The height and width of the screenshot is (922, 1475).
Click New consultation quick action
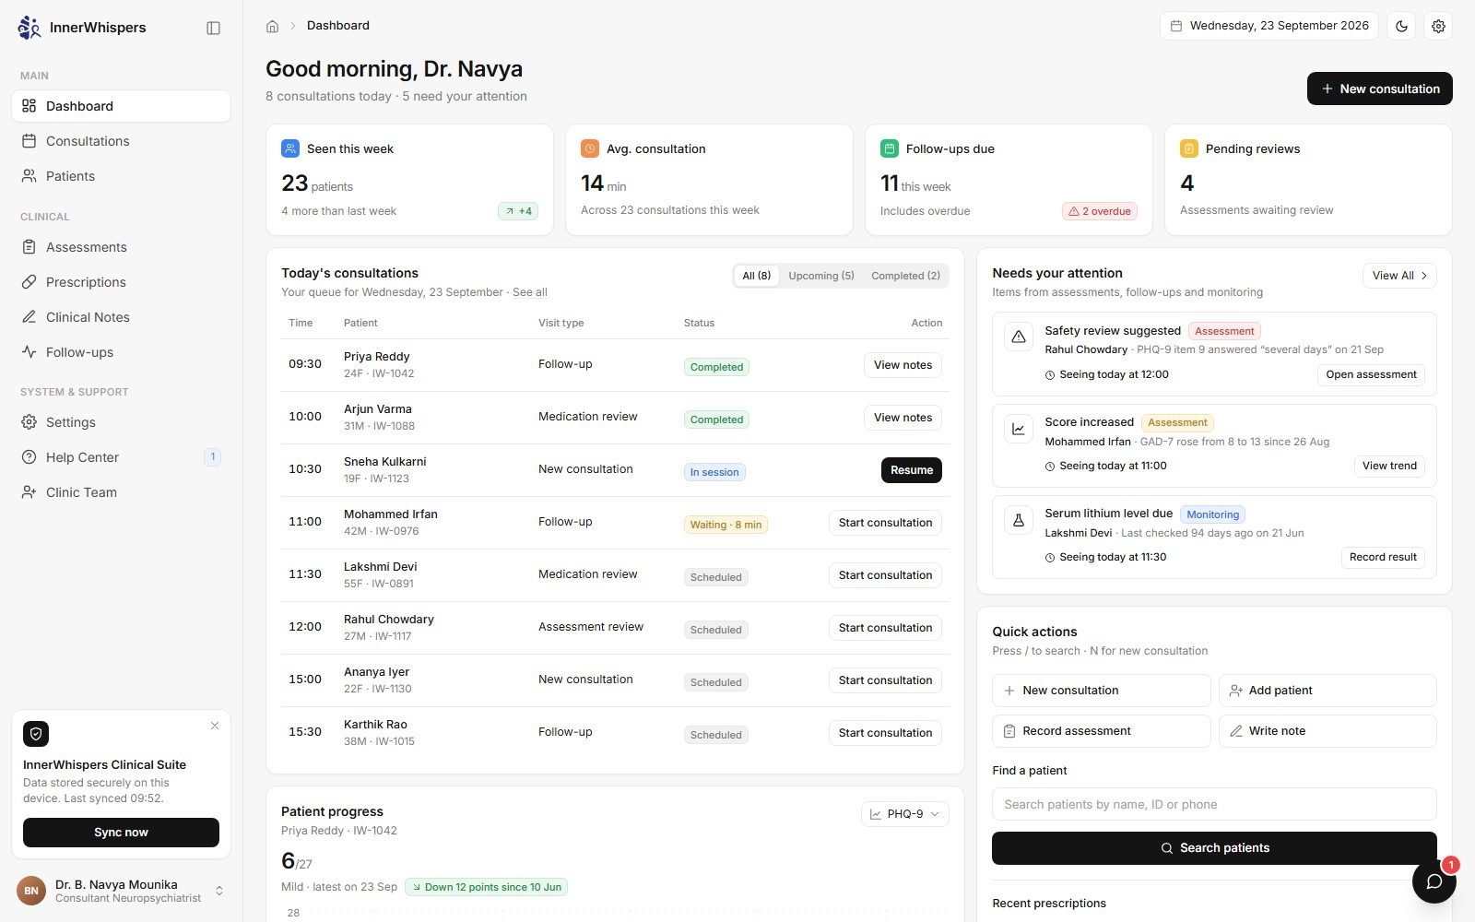[x=1102, y=691]
